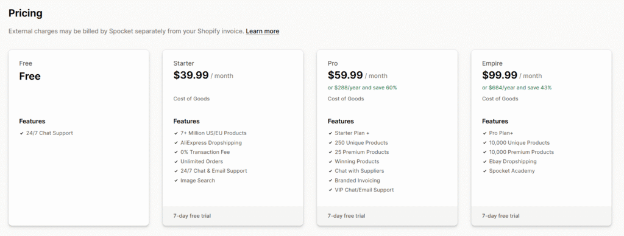Click the AliExpress Dropshipping feature
624x236 pixels.
coord(211,142)
